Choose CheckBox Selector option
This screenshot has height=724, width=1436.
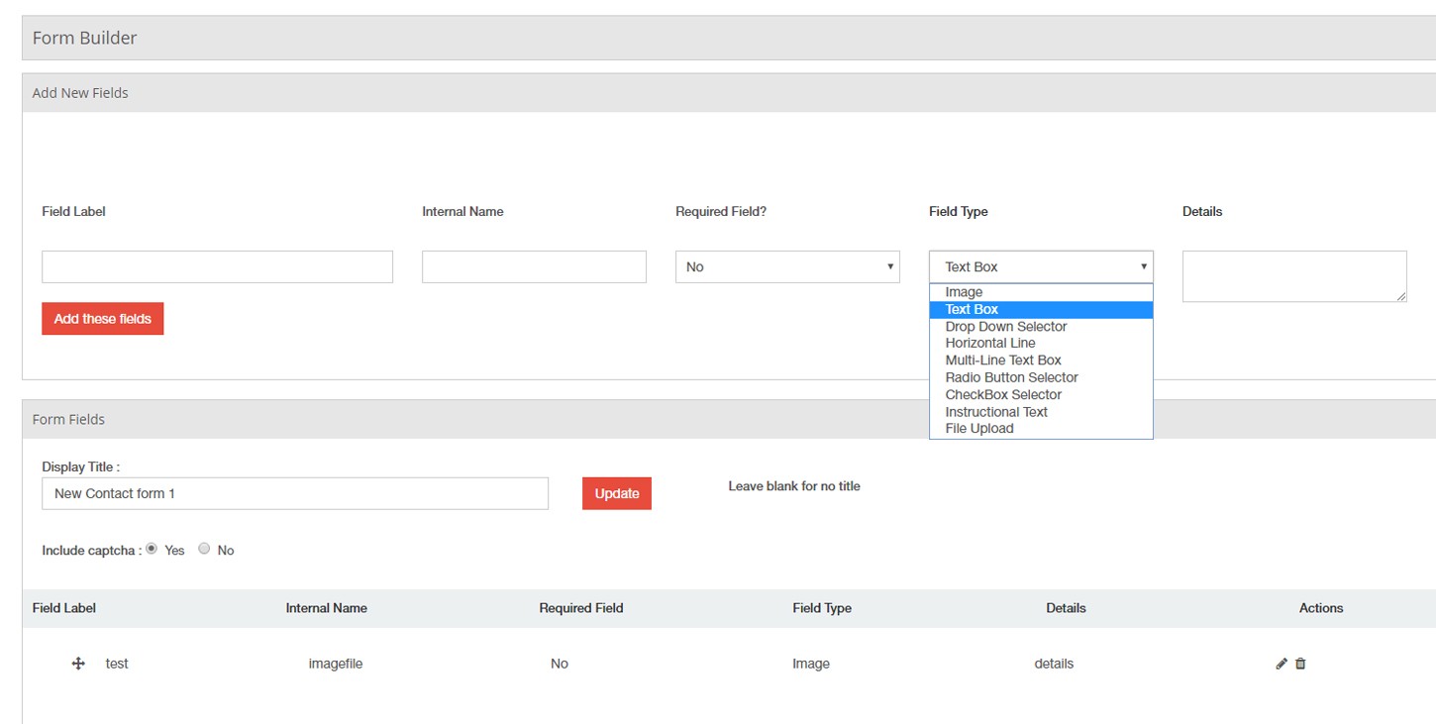pyautogui.click(x=1003, y=395)
